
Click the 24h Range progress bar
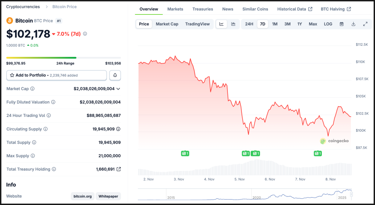click(x=63, y=58)
